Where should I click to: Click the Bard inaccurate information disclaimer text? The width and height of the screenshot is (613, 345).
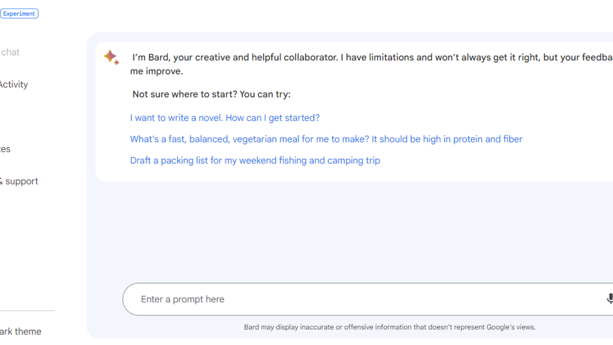coord(390,327)
